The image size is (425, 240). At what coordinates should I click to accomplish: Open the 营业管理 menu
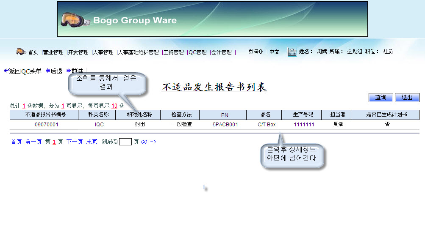pyautogui.click(x=53, y=52)
